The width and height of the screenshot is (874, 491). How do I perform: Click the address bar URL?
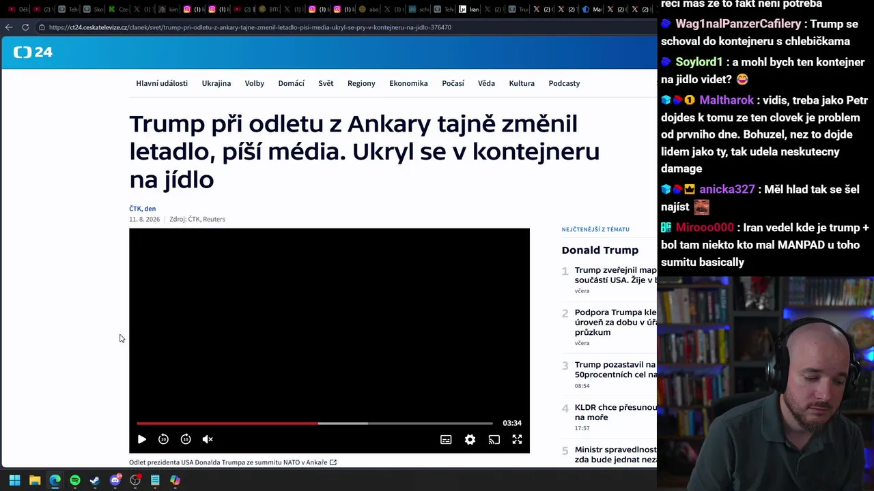coord(250,27)
